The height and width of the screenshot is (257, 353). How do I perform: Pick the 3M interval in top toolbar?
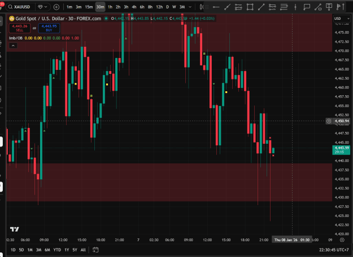(x=182, y=7)
